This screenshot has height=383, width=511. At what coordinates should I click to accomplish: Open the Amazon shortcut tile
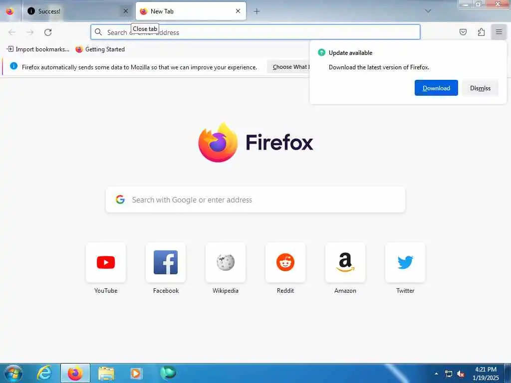click(x=345, y=262)
